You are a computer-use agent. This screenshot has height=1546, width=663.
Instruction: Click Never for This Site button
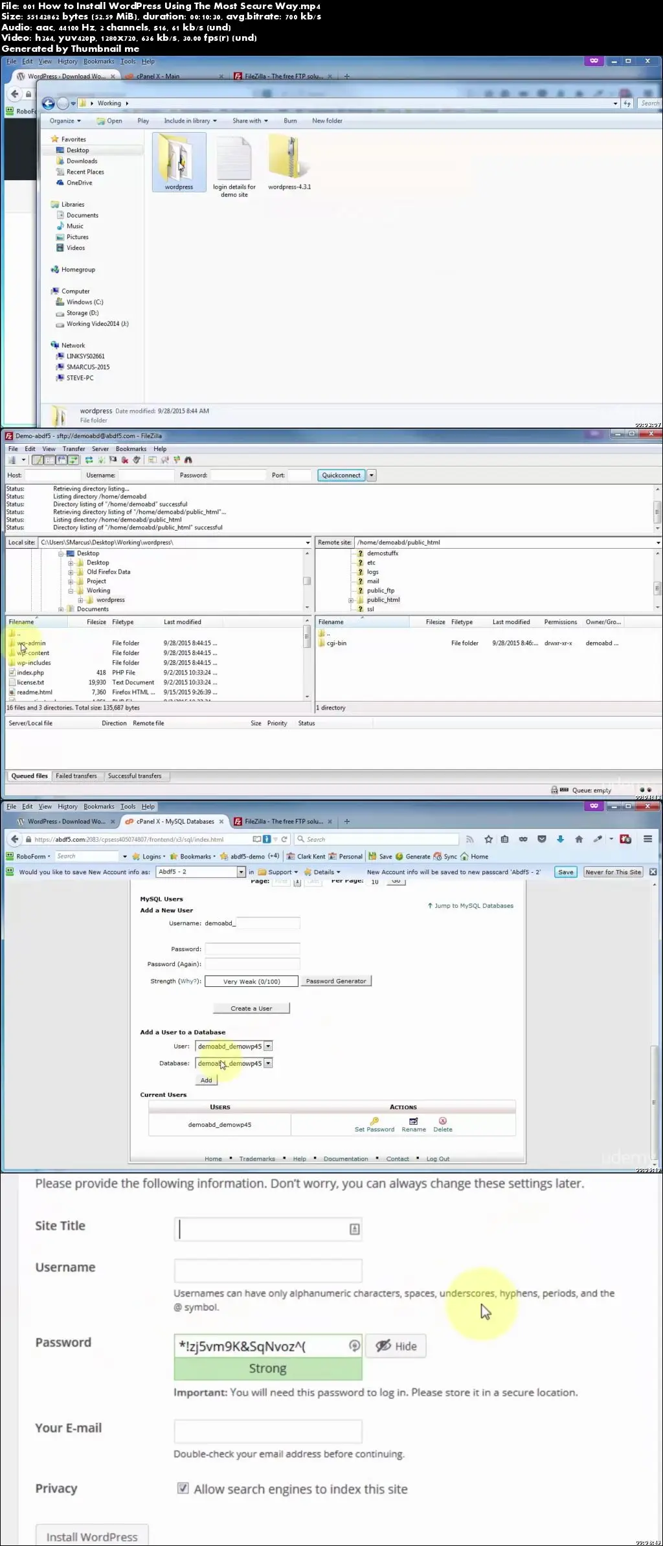pyautogui.click(x=613, y=872)
